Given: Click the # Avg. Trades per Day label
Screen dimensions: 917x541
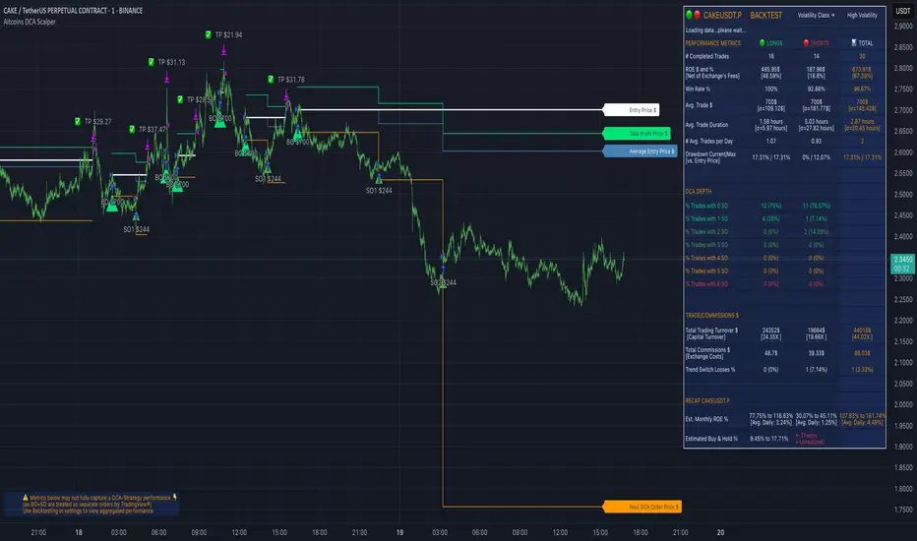Looking at the screenshot, I should pyautogui.click(x=708, y=141).
